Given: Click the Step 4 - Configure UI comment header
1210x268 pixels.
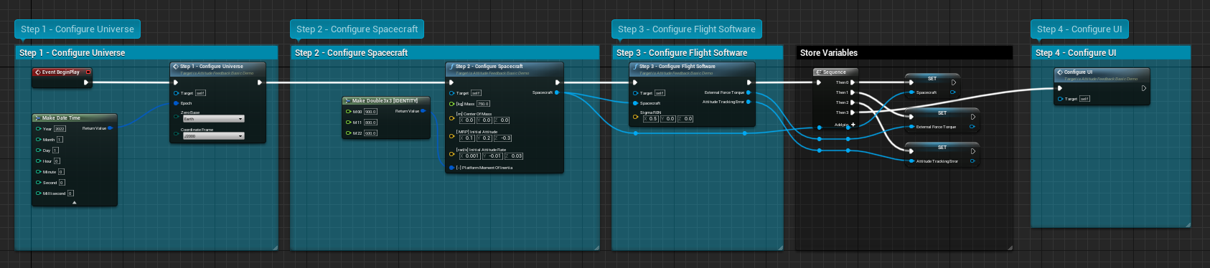Looking at the screenshot, I should [x=1111, y=53].
